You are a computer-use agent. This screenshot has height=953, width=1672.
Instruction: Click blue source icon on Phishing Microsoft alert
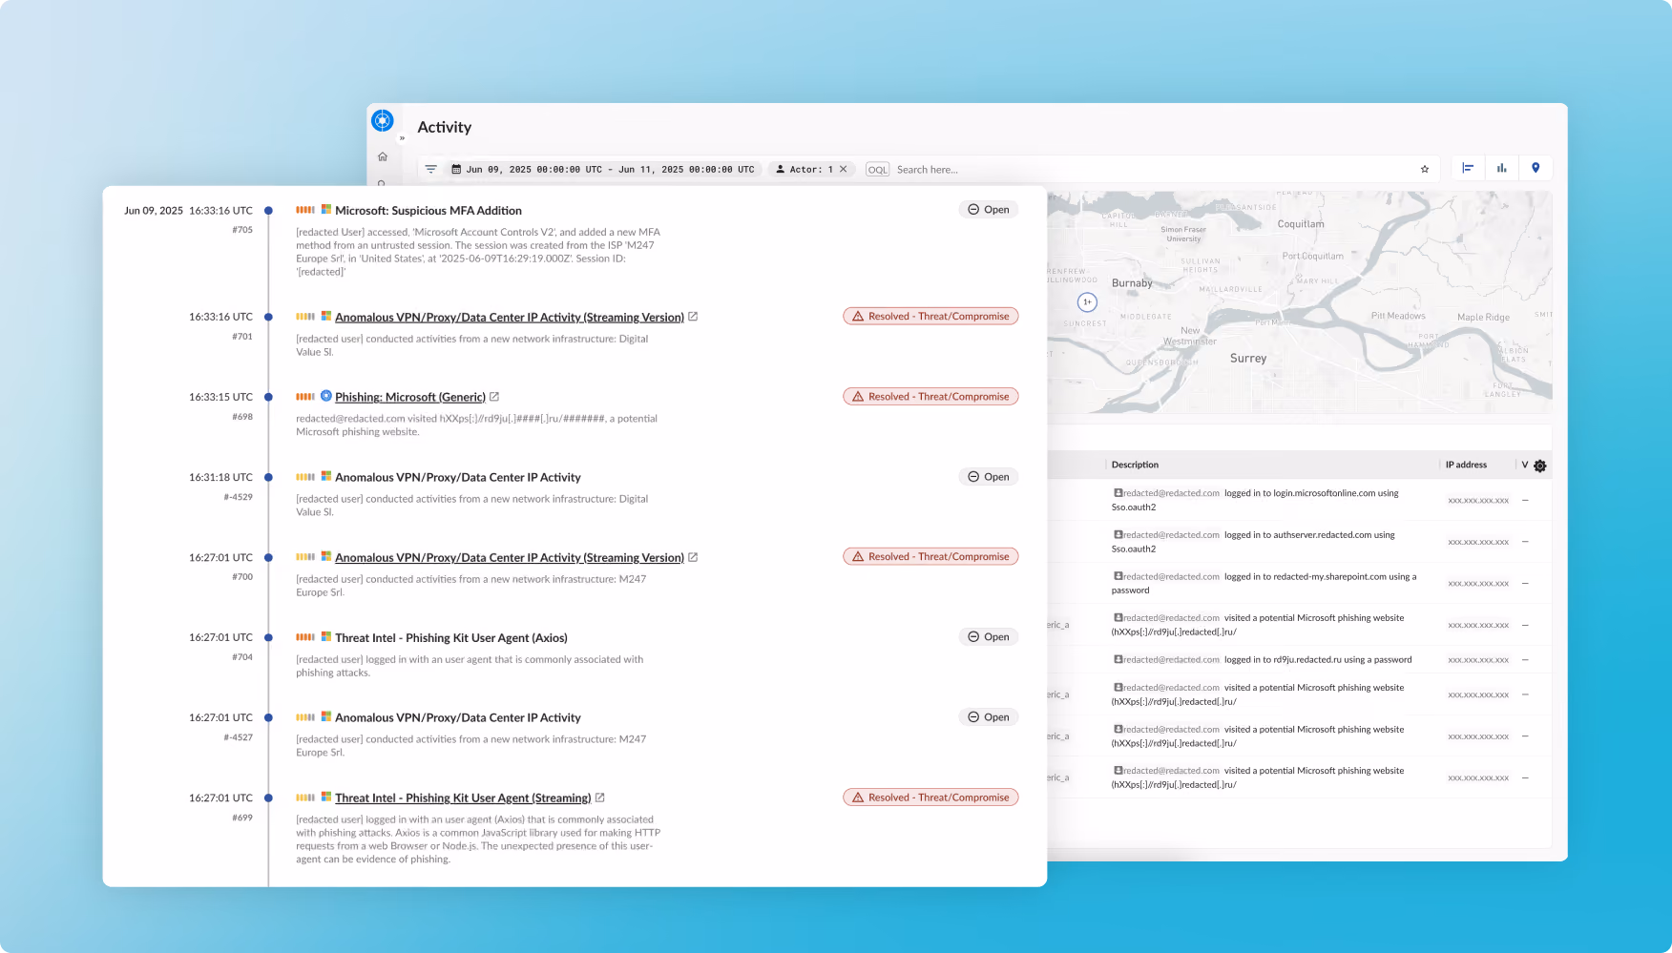point(326,396)
